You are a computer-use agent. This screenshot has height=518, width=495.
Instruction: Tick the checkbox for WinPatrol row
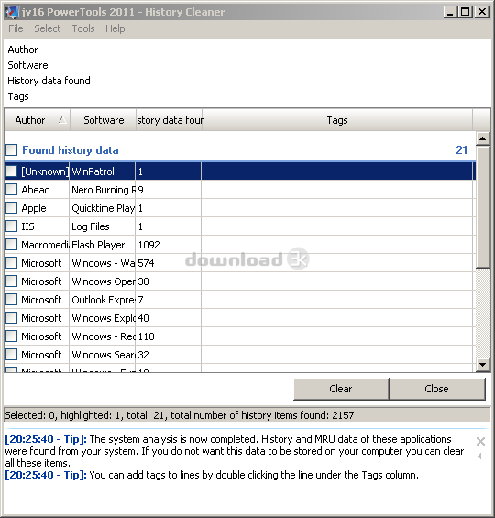tap(12, 171)
